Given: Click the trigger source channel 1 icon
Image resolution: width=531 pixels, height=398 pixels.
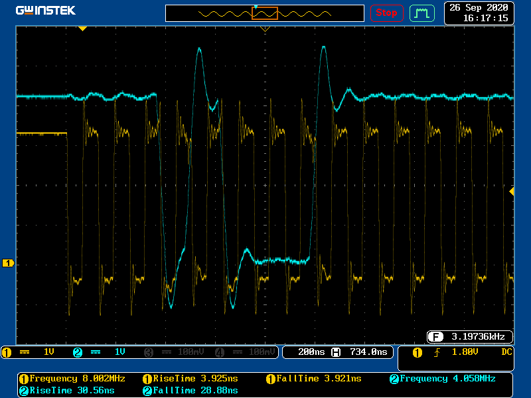Looking at the screenshot, I should [417, 352].
